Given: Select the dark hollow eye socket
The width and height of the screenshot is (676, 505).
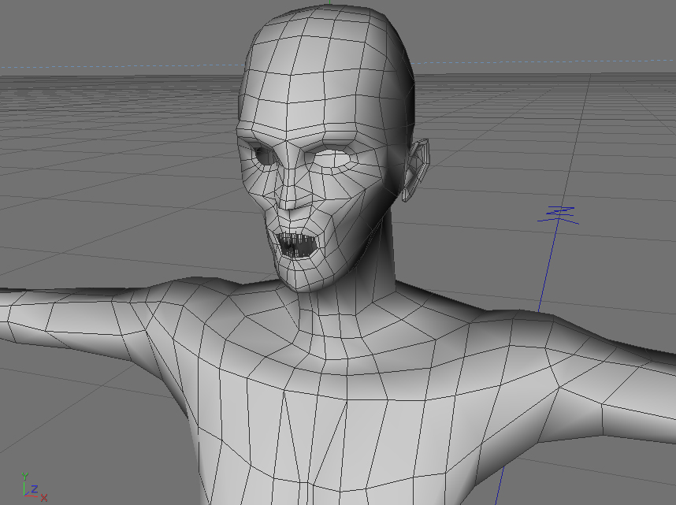Looking at the screenshot, I should coord(262,154).
